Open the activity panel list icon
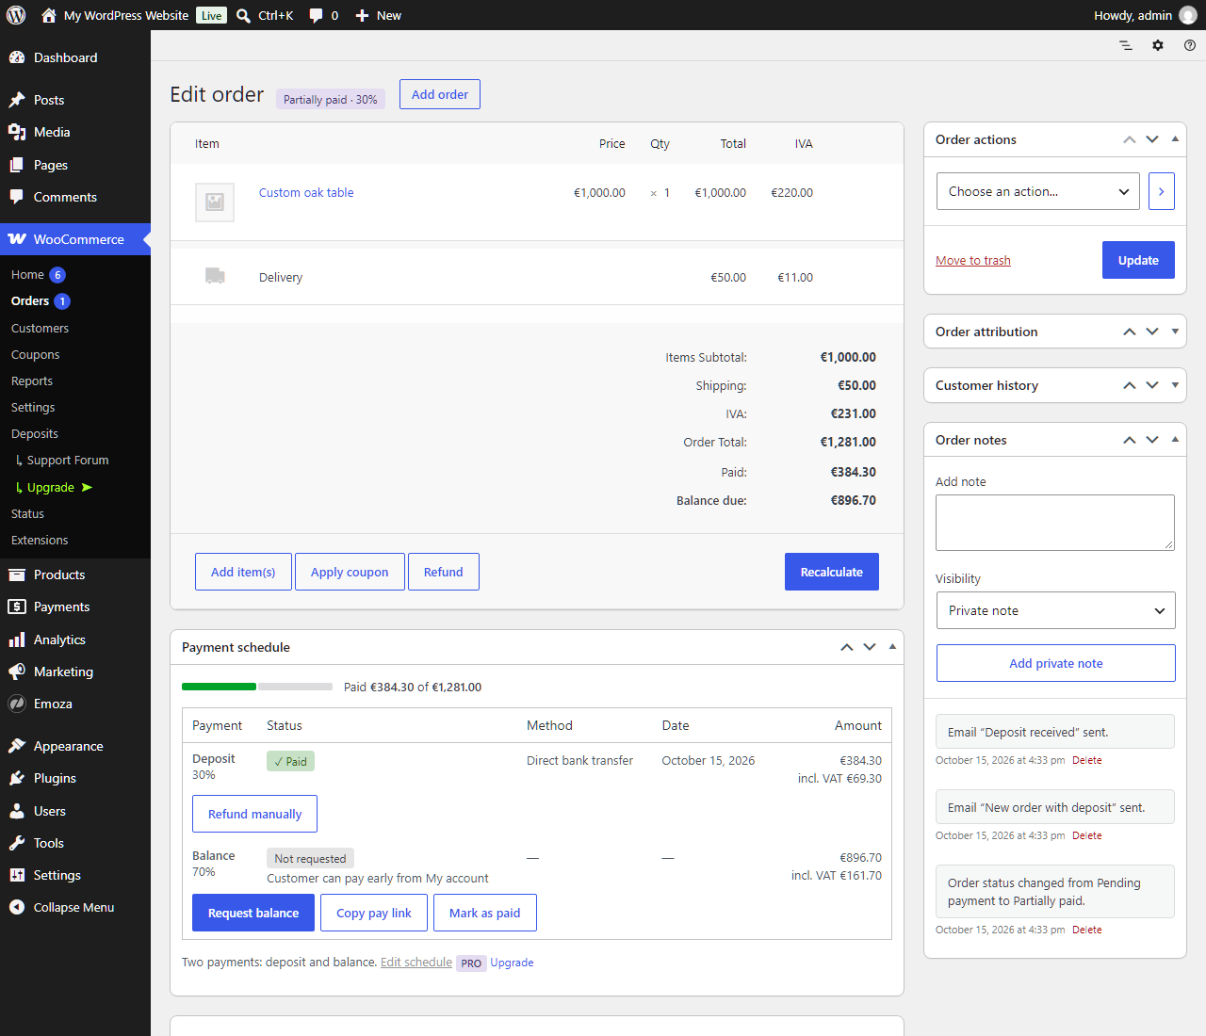 (1126, 45)
